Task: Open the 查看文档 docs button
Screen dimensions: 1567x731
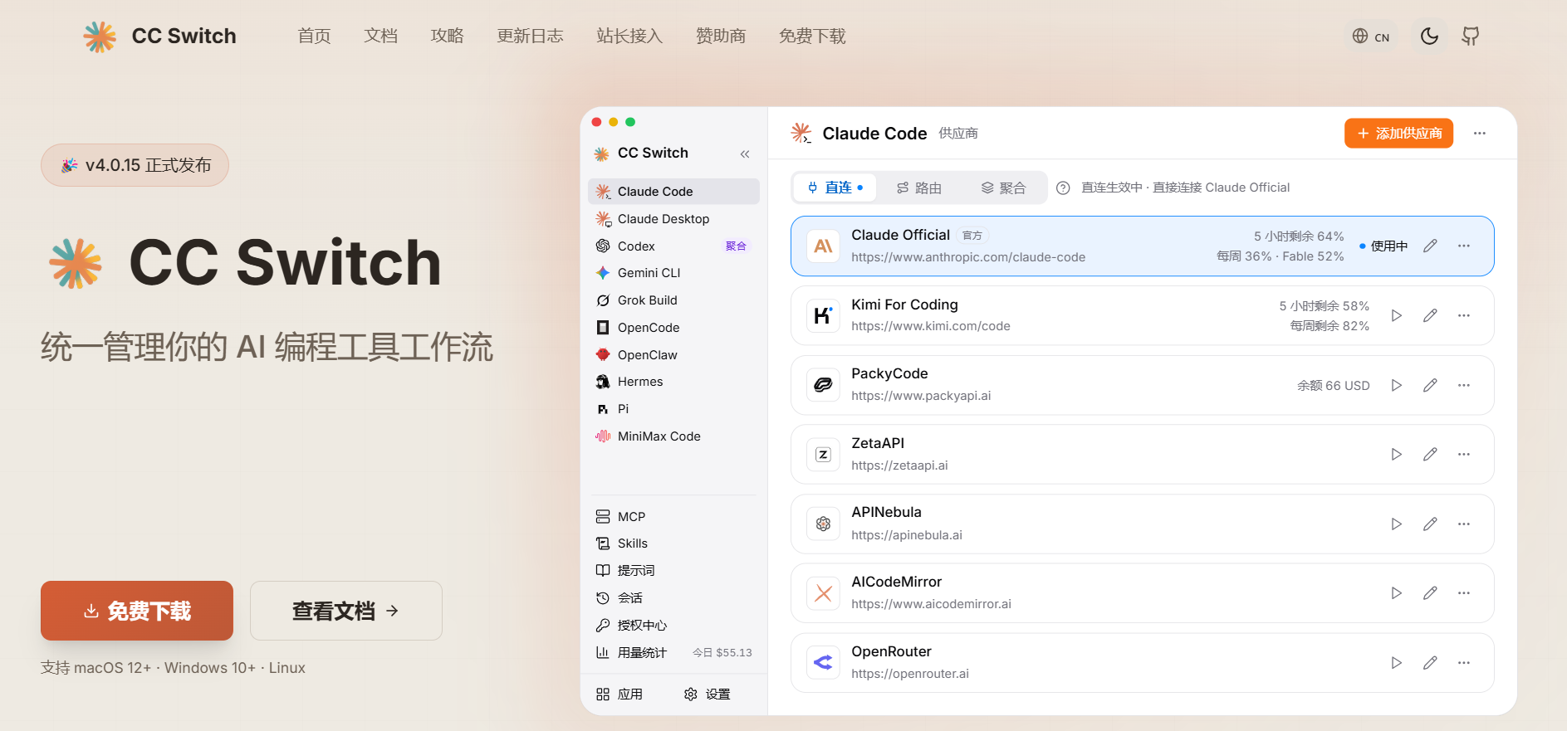Action: coord(346,611)
